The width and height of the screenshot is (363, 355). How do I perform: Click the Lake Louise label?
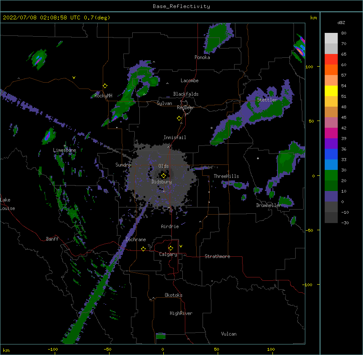click(x=8, y=204)
